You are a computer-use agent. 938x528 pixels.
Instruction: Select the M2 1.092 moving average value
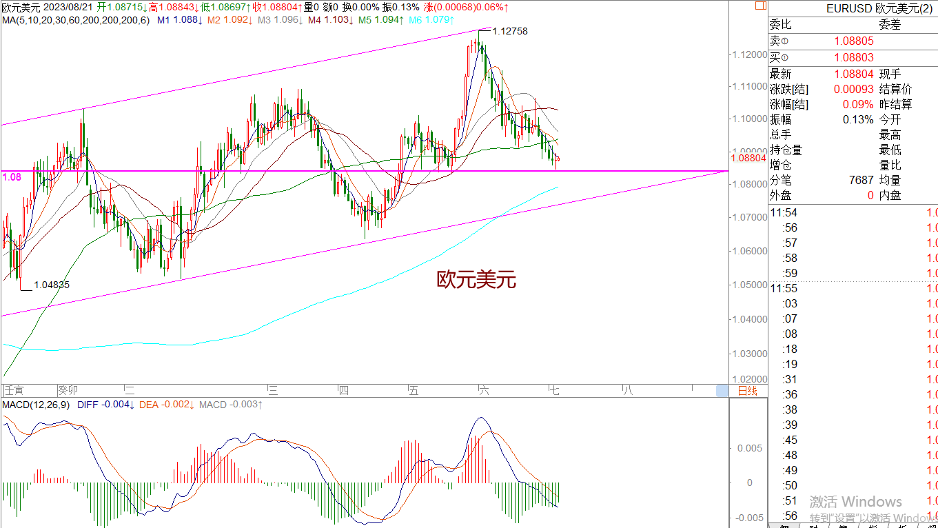230,20
